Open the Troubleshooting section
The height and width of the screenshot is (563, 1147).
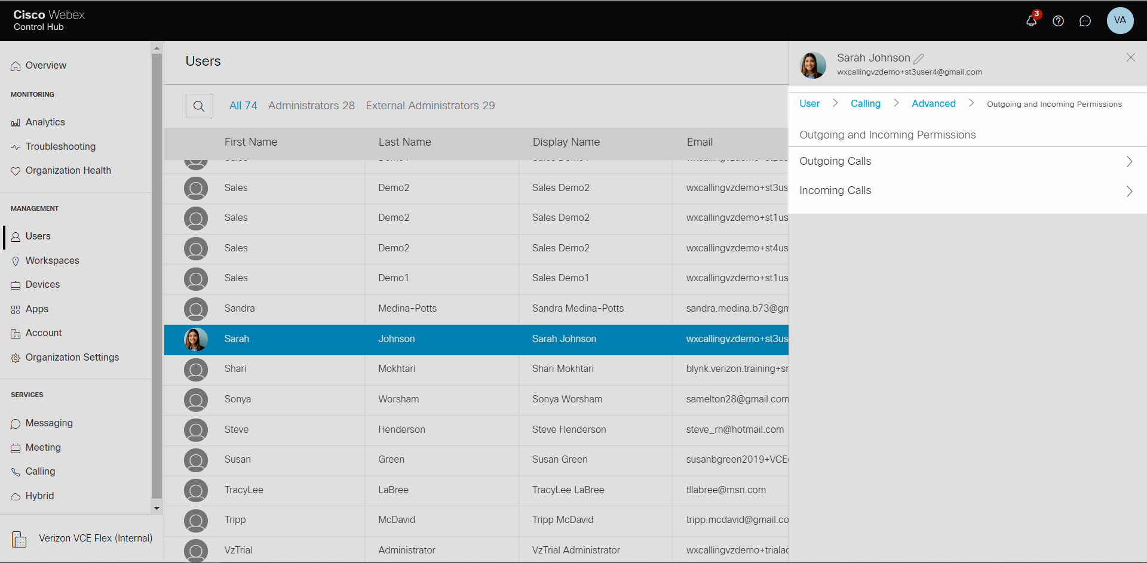click(x=60, y=146)
